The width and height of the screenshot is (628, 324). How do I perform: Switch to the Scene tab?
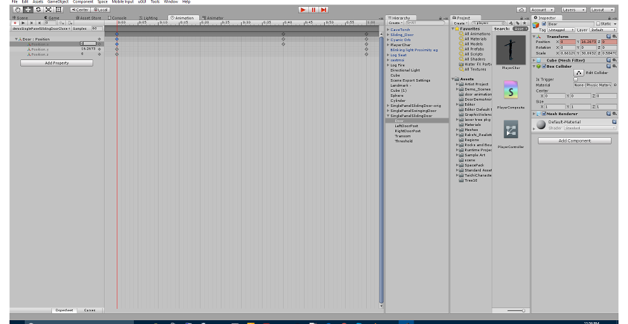point(21,18)
